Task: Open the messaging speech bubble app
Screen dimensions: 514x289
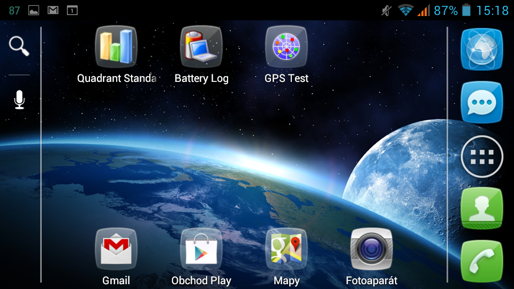Action: point(481,102)
